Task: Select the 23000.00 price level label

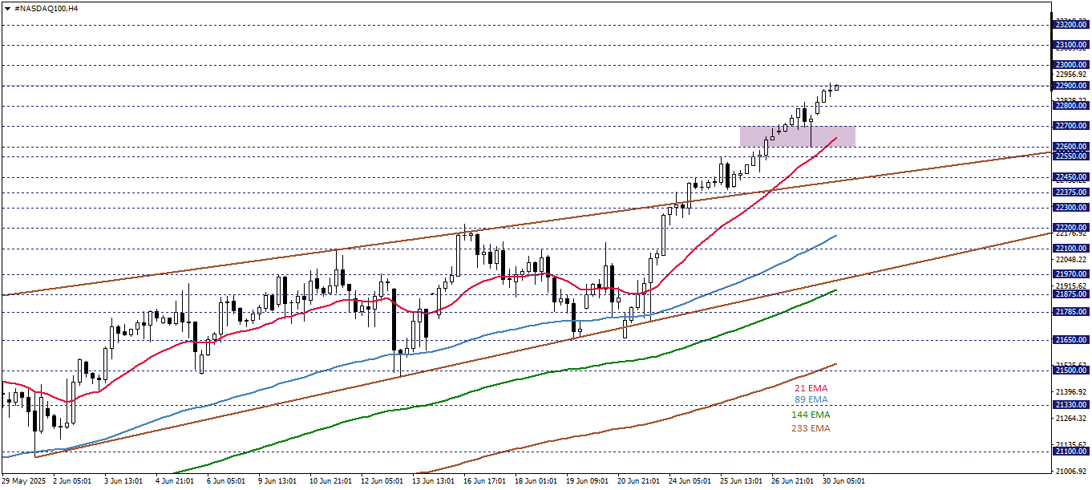Action: (x=1071, y=65)
